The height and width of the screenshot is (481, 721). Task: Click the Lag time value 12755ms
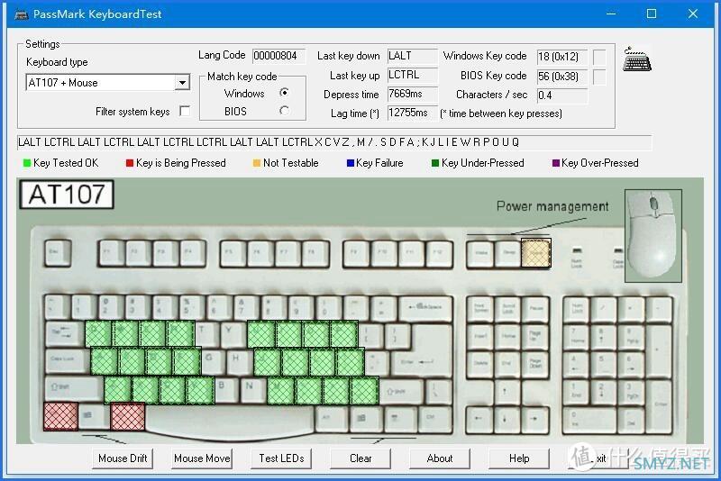pyautogui.click(x=413, y=113)
